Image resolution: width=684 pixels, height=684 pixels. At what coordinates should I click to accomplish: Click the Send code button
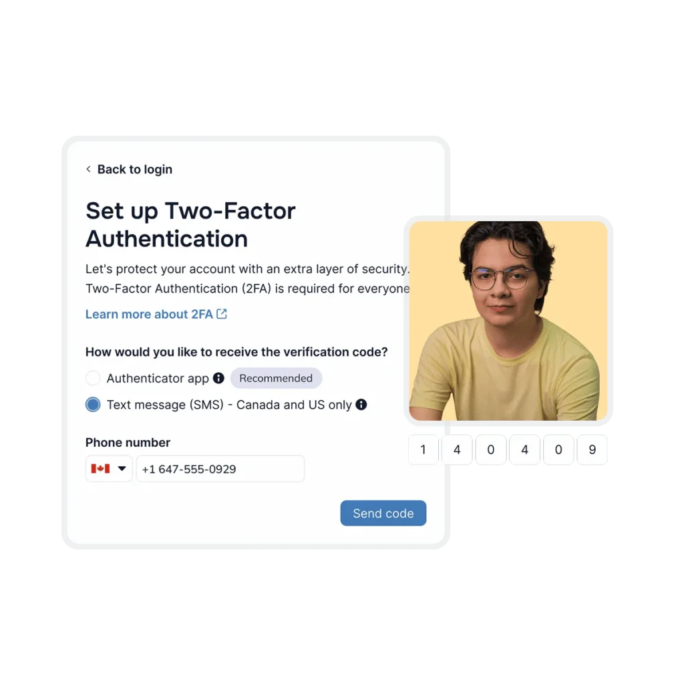click(x=383, y=513)
